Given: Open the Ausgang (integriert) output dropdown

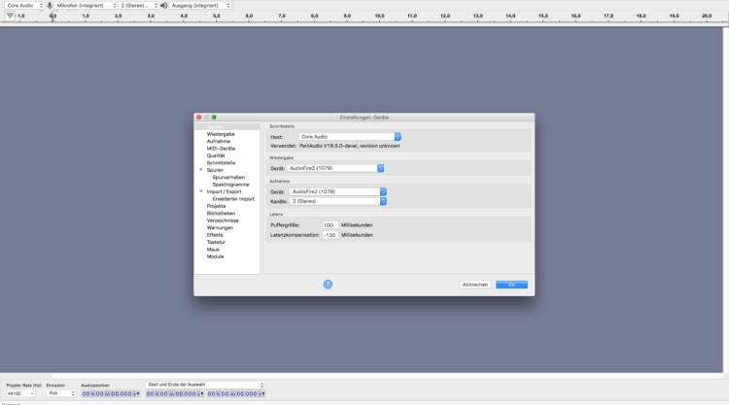Looking at the screenshot, I should pyautogui.click(x=200, y=6).
